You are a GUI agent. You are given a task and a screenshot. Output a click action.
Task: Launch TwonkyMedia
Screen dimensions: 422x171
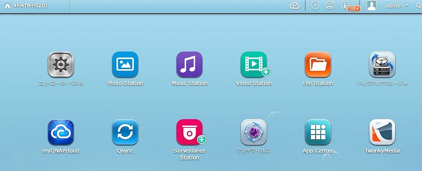point(382,132)
